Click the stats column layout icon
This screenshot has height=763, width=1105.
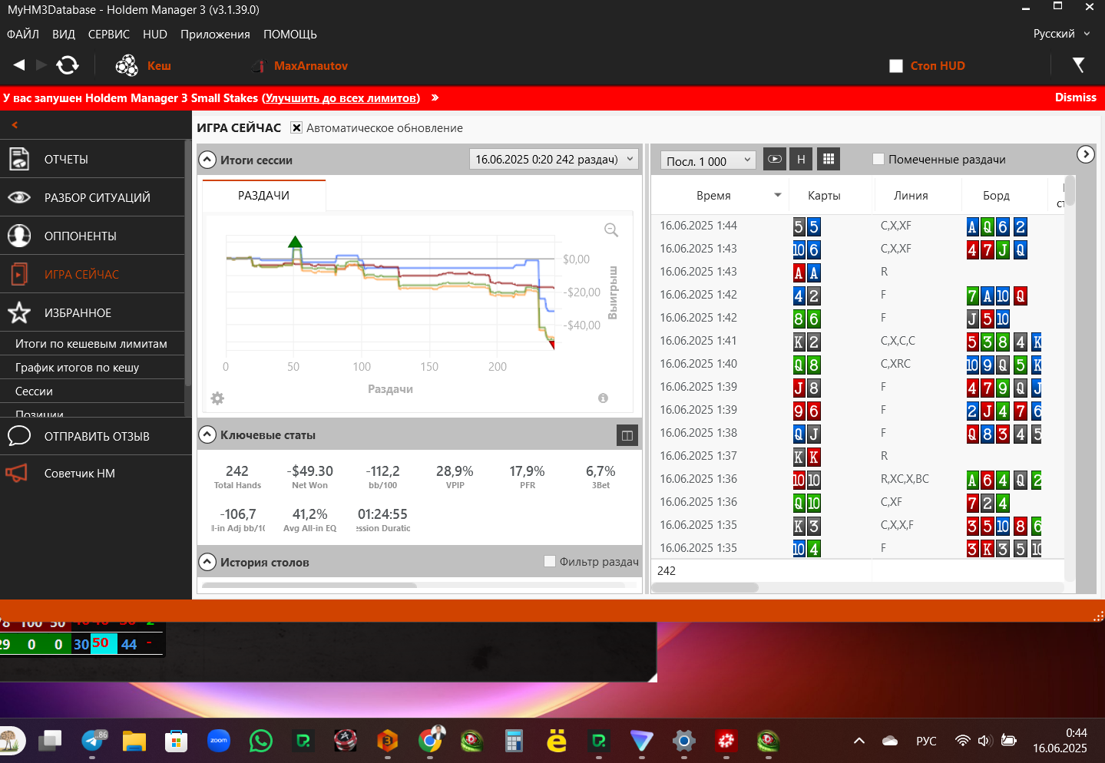pyautogui.click(x=627, y=435)
